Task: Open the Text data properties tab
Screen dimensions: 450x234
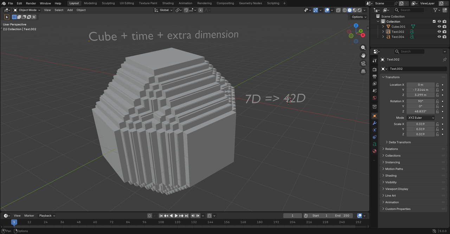Action: coord(374,144)
